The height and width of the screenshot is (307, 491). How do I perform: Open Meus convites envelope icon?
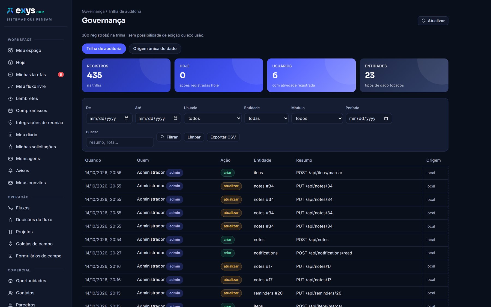[10, 183]
